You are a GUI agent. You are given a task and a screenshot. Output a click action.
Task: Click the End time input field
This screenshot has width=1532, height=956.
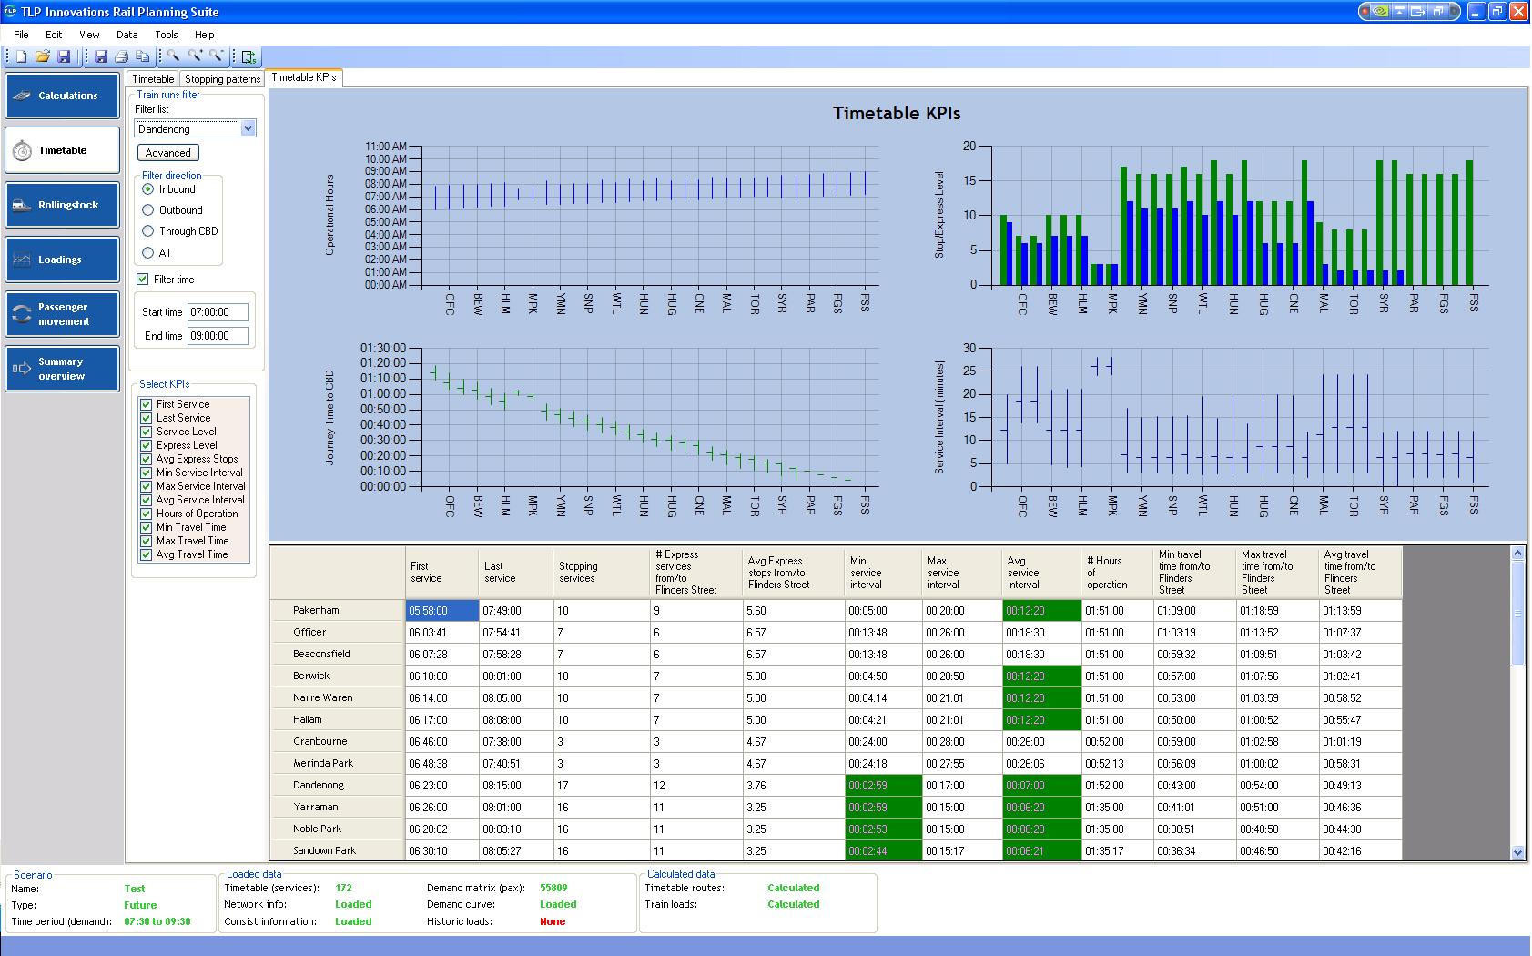(218, 336)
